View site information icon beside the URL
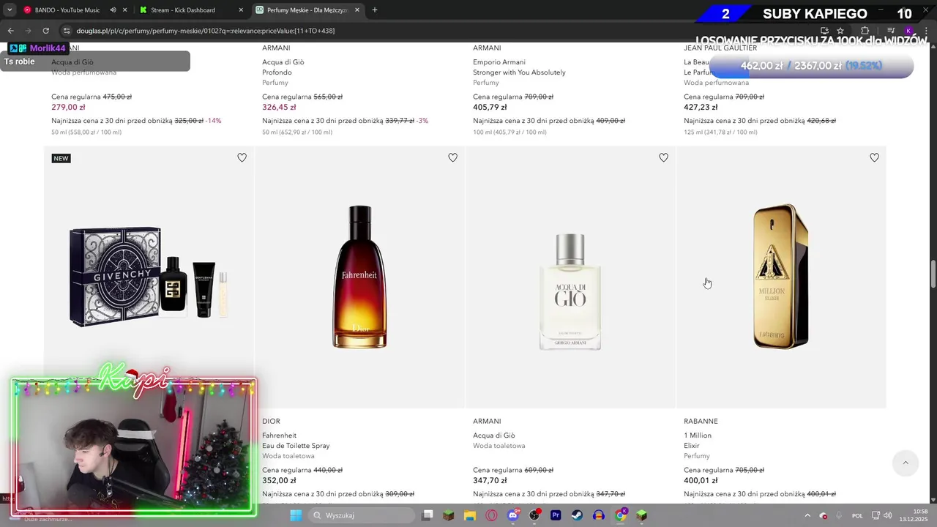The height and width of the screenshot is (527, 937). pos(67,31)
